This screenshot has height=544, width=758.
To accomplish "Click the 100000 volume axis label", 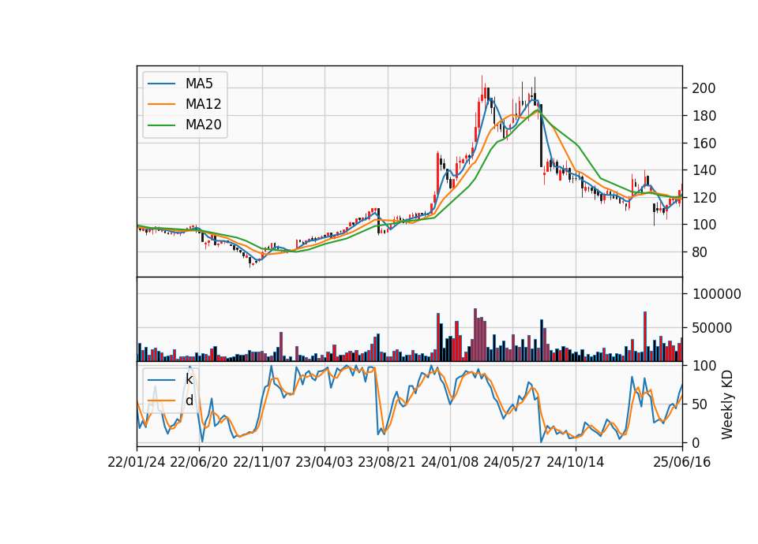I will [716, 294].
